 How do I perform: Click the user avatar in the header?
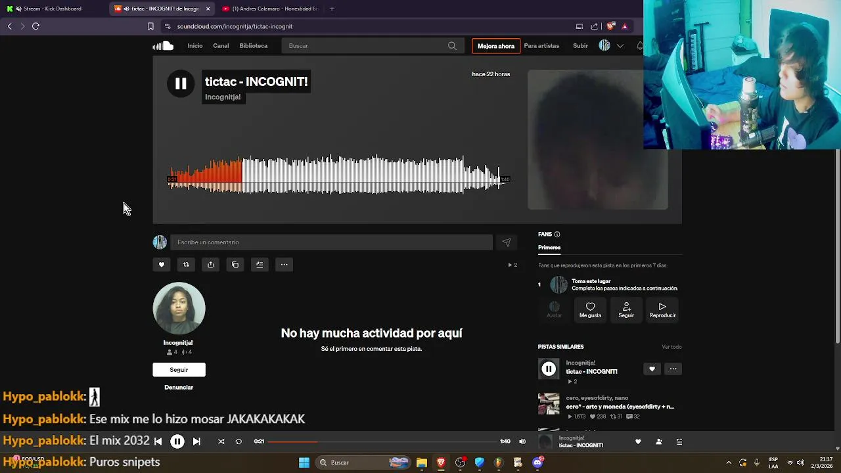[x=604, y=45]
